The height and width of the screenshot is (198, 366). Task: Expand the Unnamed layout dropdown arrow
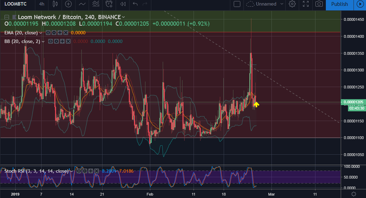tap(282, 4)
